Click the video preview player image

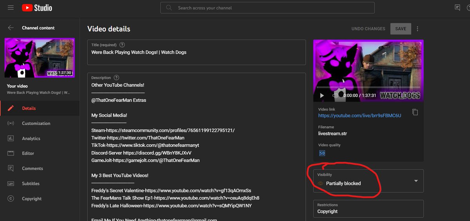click(x=368, y=71)
